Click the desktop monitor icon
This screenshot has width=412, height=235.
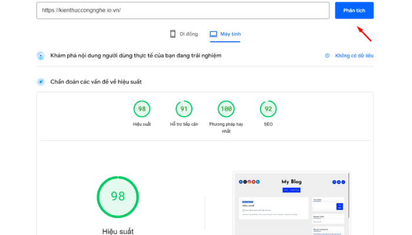214,34
